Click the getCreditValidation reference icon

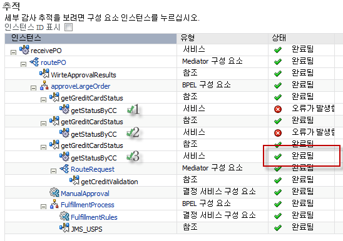pyautogui.click(x=74, y=180)
